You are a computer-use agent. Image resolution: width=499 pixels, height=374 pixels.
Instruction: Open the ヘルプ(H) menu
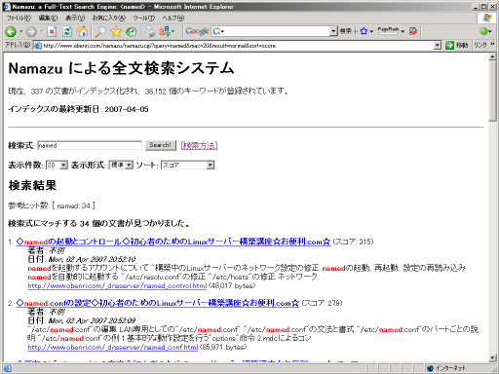point(173,18)
